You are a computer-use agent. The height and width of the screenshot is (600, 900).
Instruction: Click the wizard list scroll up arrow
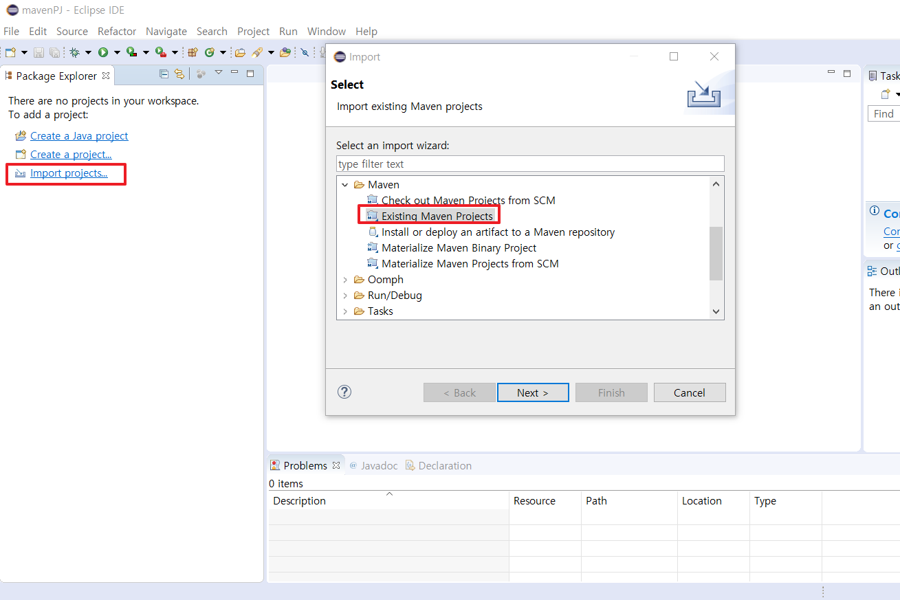click(716, 184)
